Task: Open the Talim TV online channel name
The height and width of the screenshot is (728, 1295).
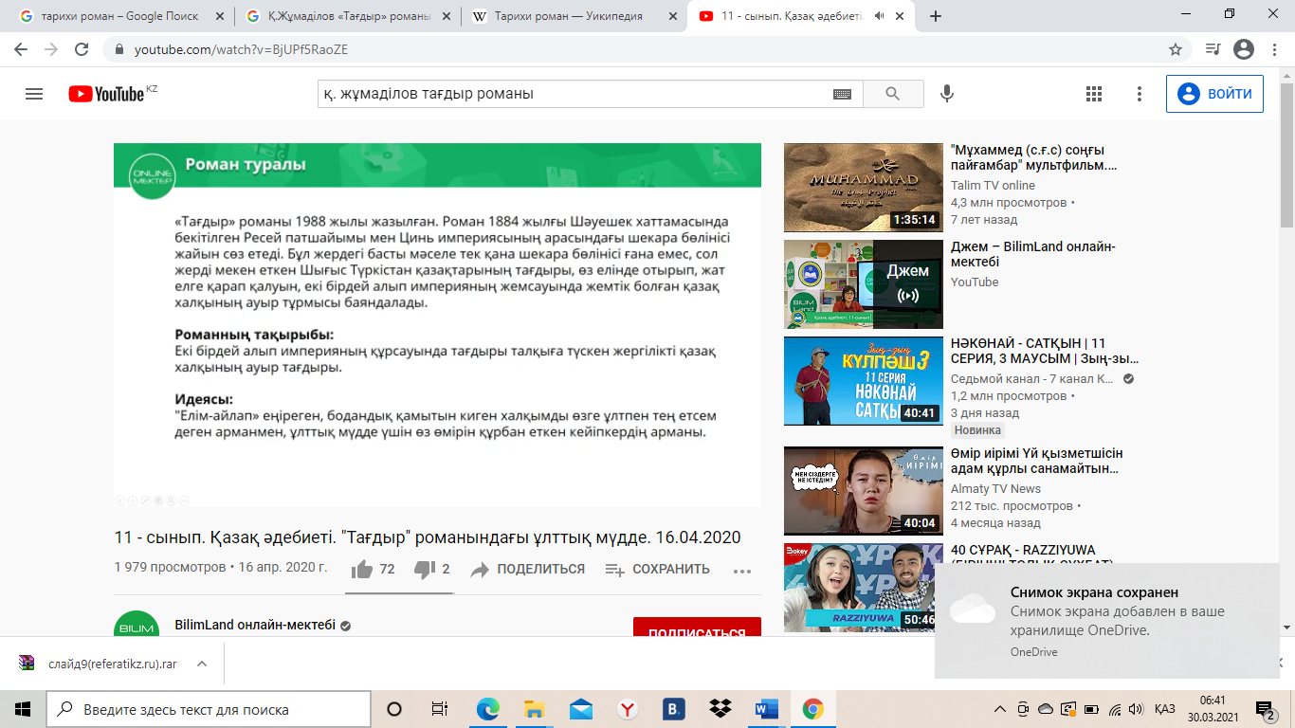Action: click(x=993, y=186)
